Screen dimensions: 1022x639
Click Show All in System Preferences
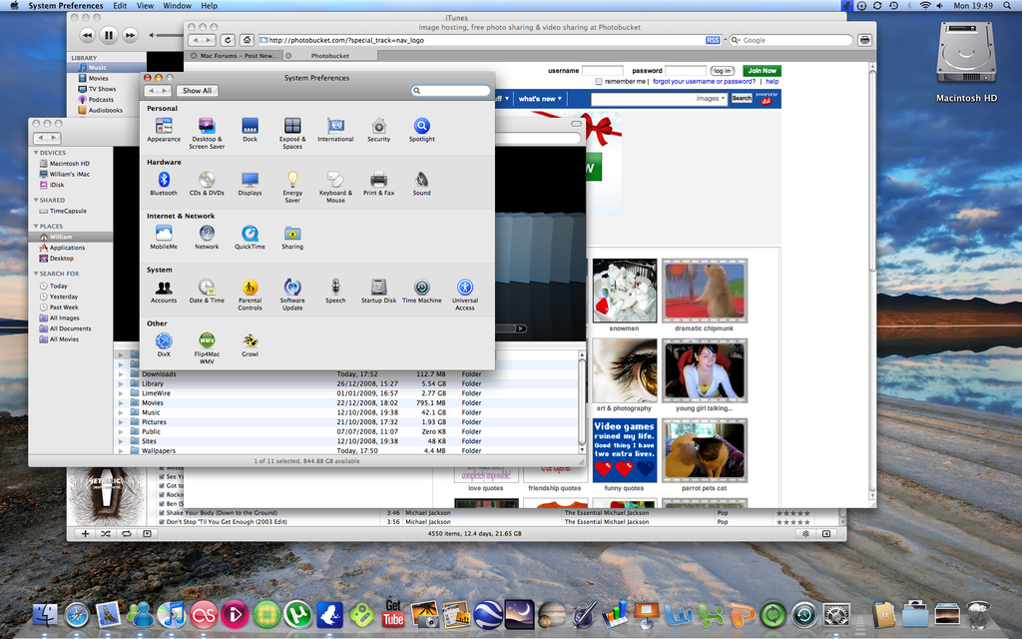(197, 91)
